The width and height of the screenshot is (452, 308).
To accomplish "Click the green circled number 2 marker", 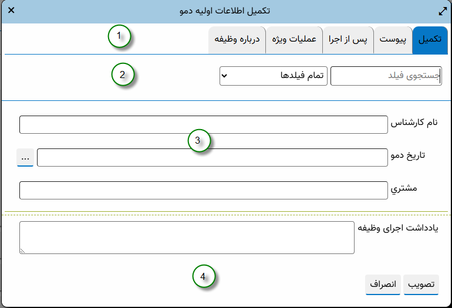I will click(123, 75).
